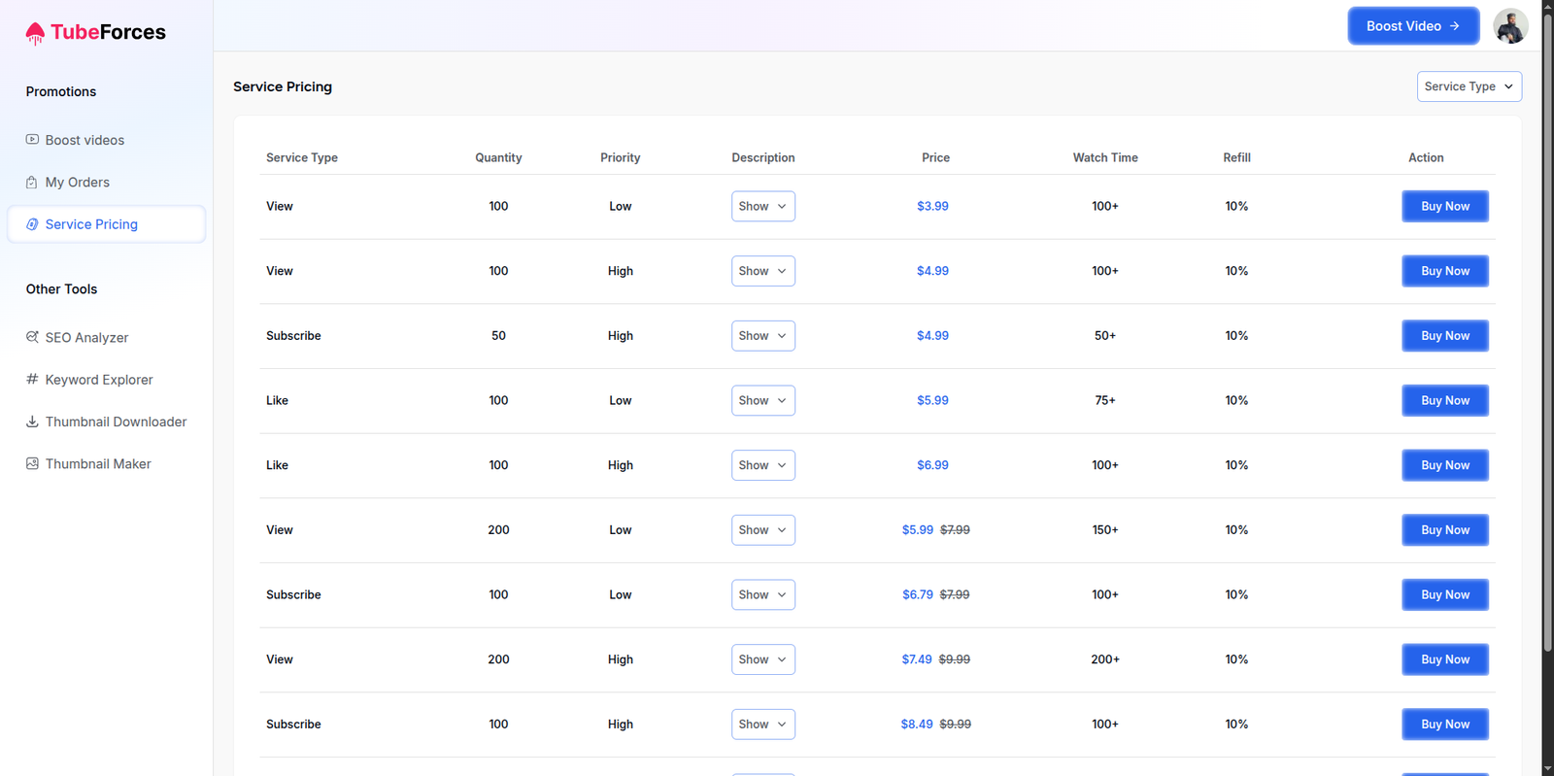Show description of the $8.49 Subscribe package
This screenshot has width=1554, height=776.
tap(762, 725)
